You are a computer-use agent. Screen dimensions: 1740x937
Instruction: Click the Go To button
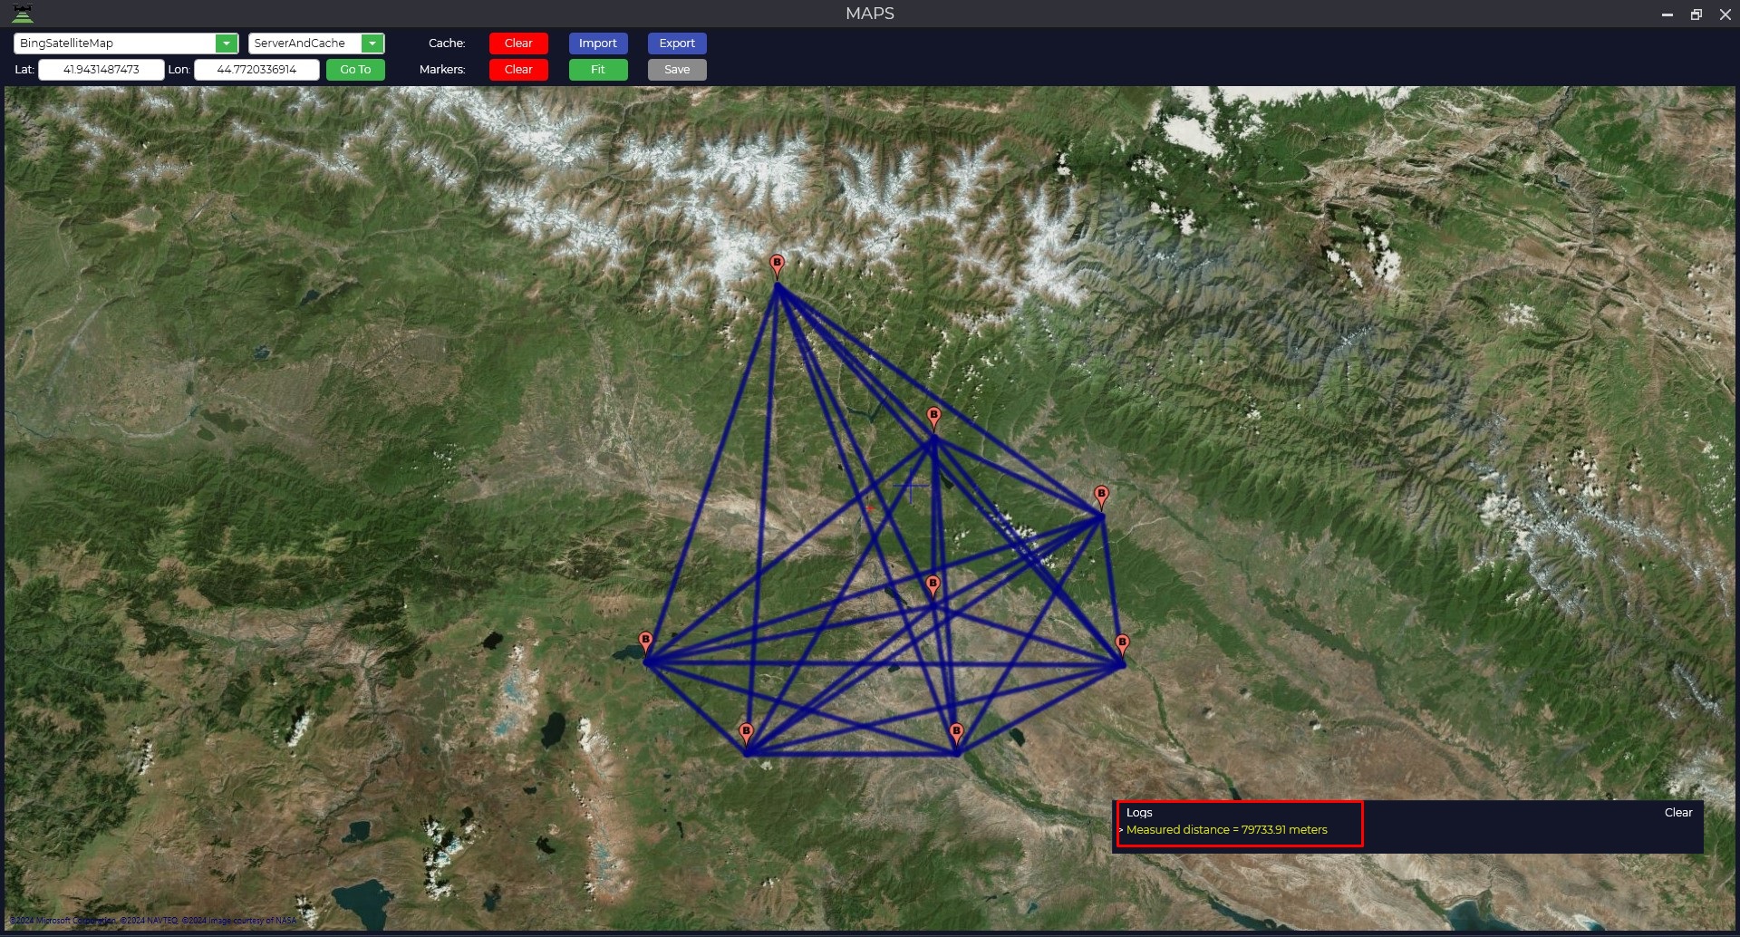(x=355, y=70)
